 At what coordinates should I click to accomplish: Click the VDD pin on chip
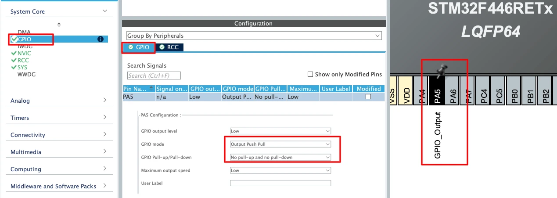(x=406, y=91)
